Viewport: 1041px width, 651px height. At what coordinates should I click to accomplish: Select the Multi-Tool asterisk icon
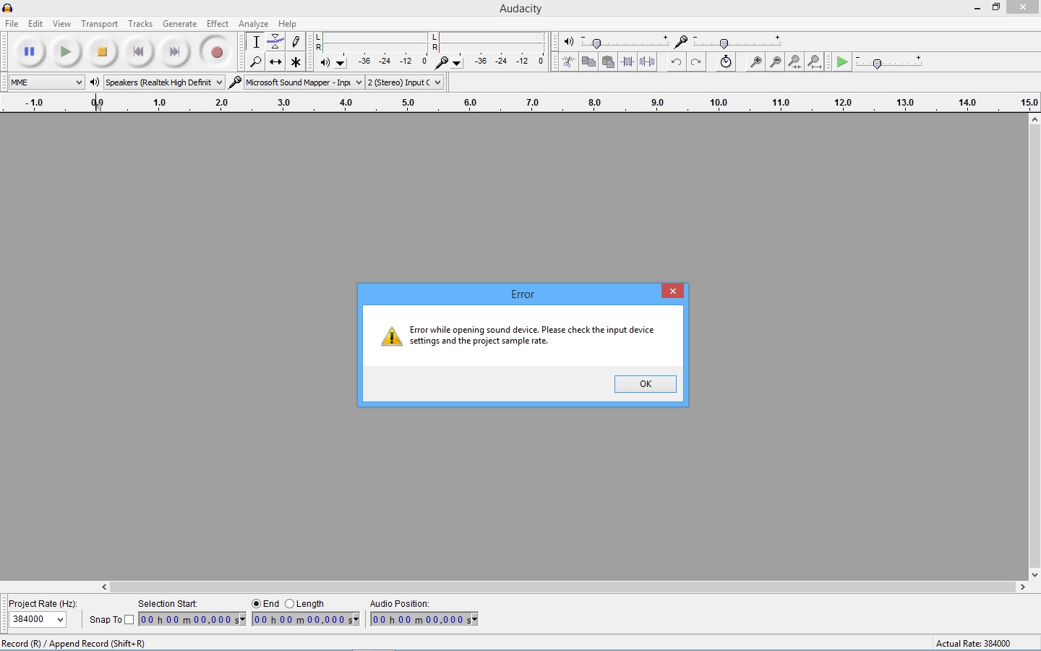(296, 62)
